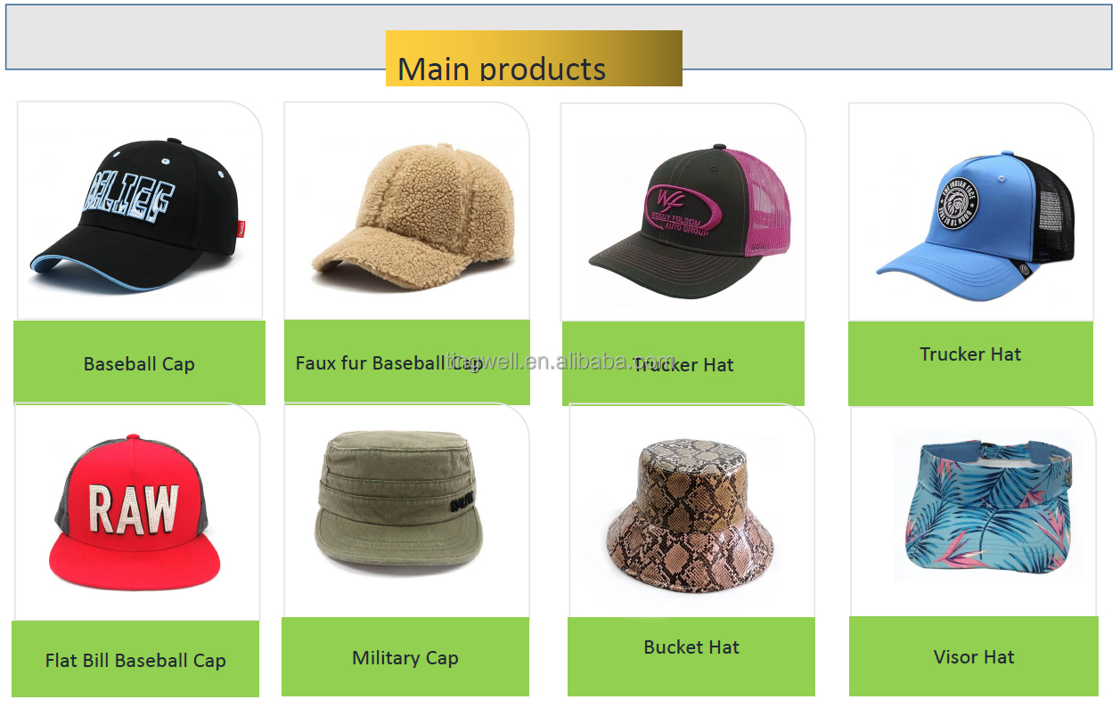The image size is (1120, 724).
Task: Open the Flat Bill Baseball Cap label
Action: tap(135, 659)
